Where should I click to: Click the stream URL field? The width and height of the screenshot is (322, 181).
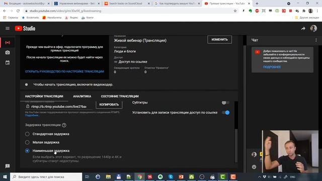(x=59, y=107)
